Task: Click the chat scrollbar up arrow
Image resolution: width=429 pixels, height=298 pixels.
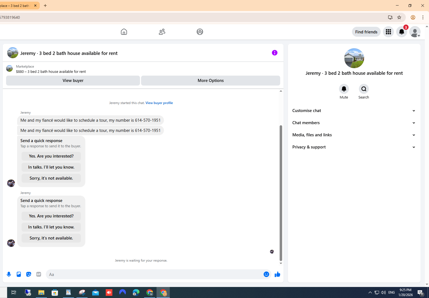Action: coord(281,91)
